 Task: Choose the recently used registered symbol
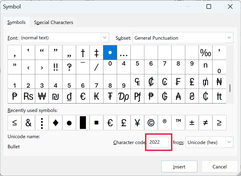coord(165,122)
